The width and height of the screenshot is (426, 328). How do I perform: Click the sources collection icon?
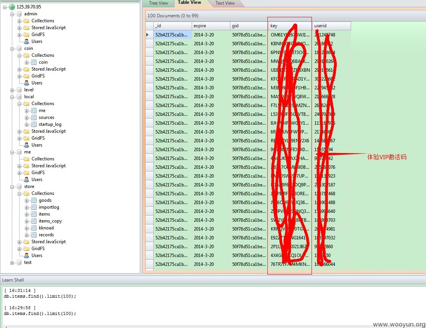(34, 117)
